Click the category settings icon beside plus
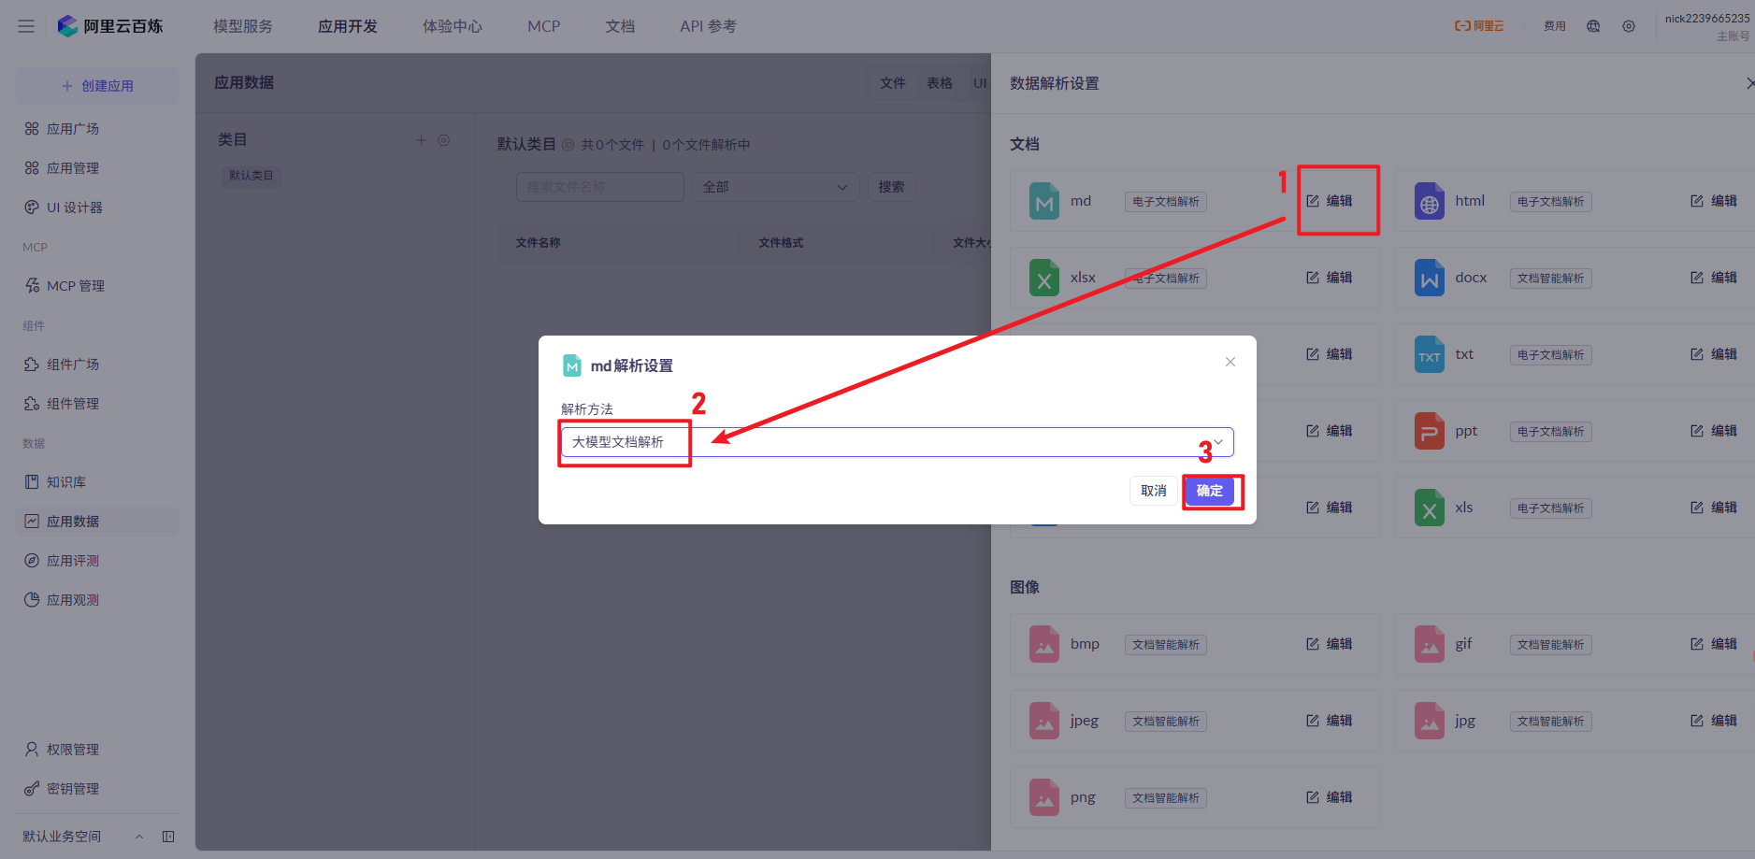Image resolution: width=1755 pixels, height=859 pixels. point(444,140)
